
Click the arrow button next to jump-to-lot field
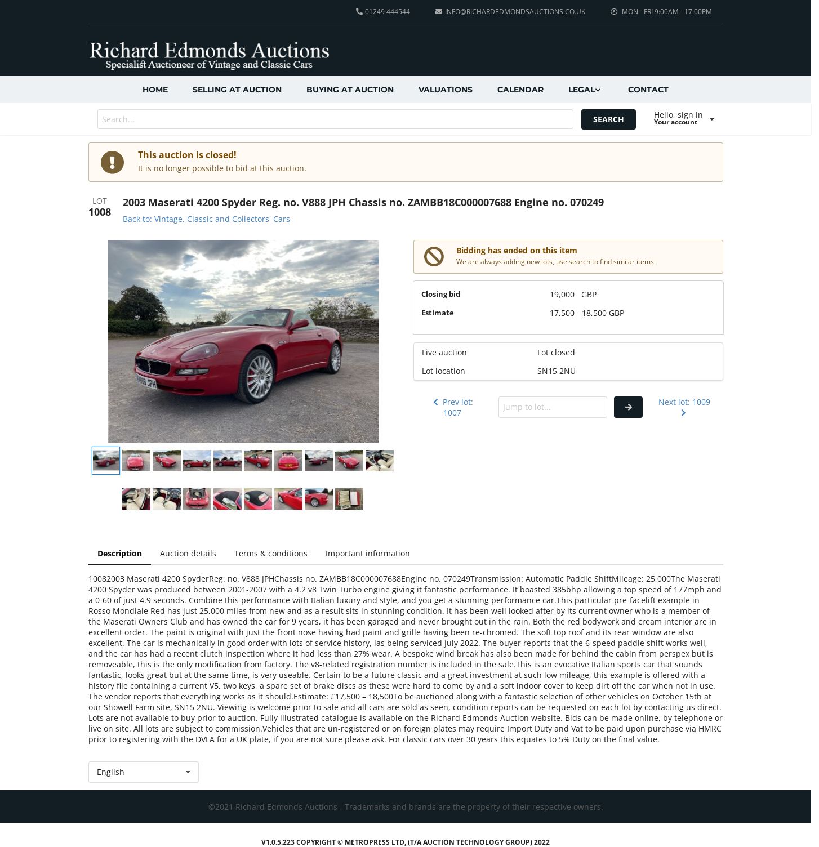click(x=628, y=407)
